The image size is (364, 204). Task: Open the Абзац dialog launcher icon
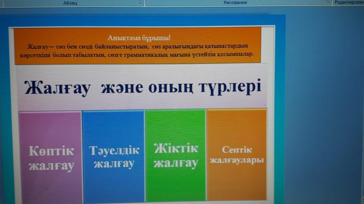(140, 3)
